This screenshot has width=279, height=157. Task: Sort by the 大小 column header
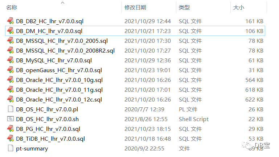pos(239,8)
